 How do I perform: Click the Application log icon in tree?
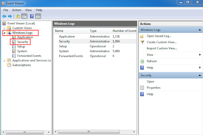pos(14,37)
